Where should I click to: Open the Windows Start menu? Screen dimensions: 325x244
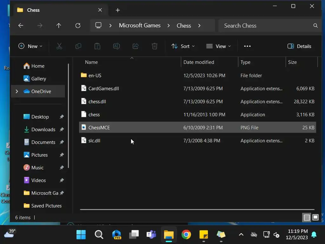point(81,235)
